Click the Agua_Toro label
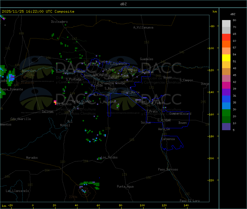The width and height of the screenshot is (247, 209). [x=29, y=71]
